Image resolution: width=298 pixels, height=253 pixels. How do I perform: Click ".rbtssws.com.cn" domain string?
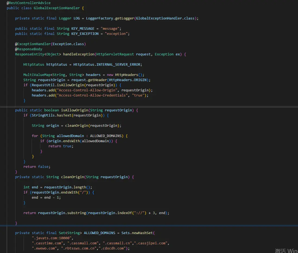click(x=79, y=248)
